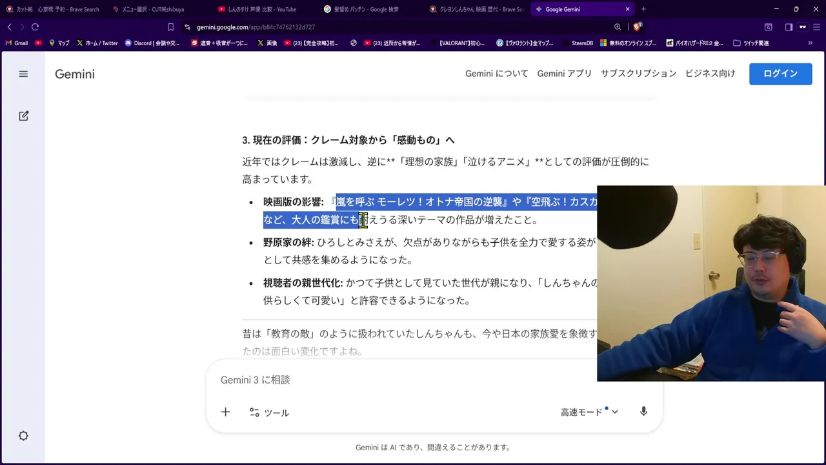Click the browser forward arrow
Image resolution: width=826 pixels, height=465 pixels.
(21, 27)
